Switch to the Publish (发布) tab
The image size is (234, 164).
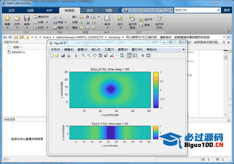click(x=89, y=10)
